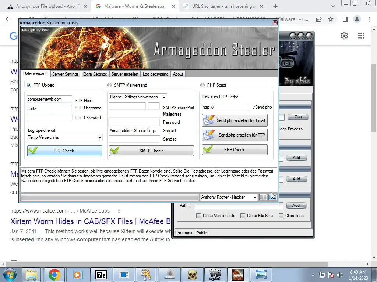
Task: Open Google settings gear icon
Action: (344, 36)
